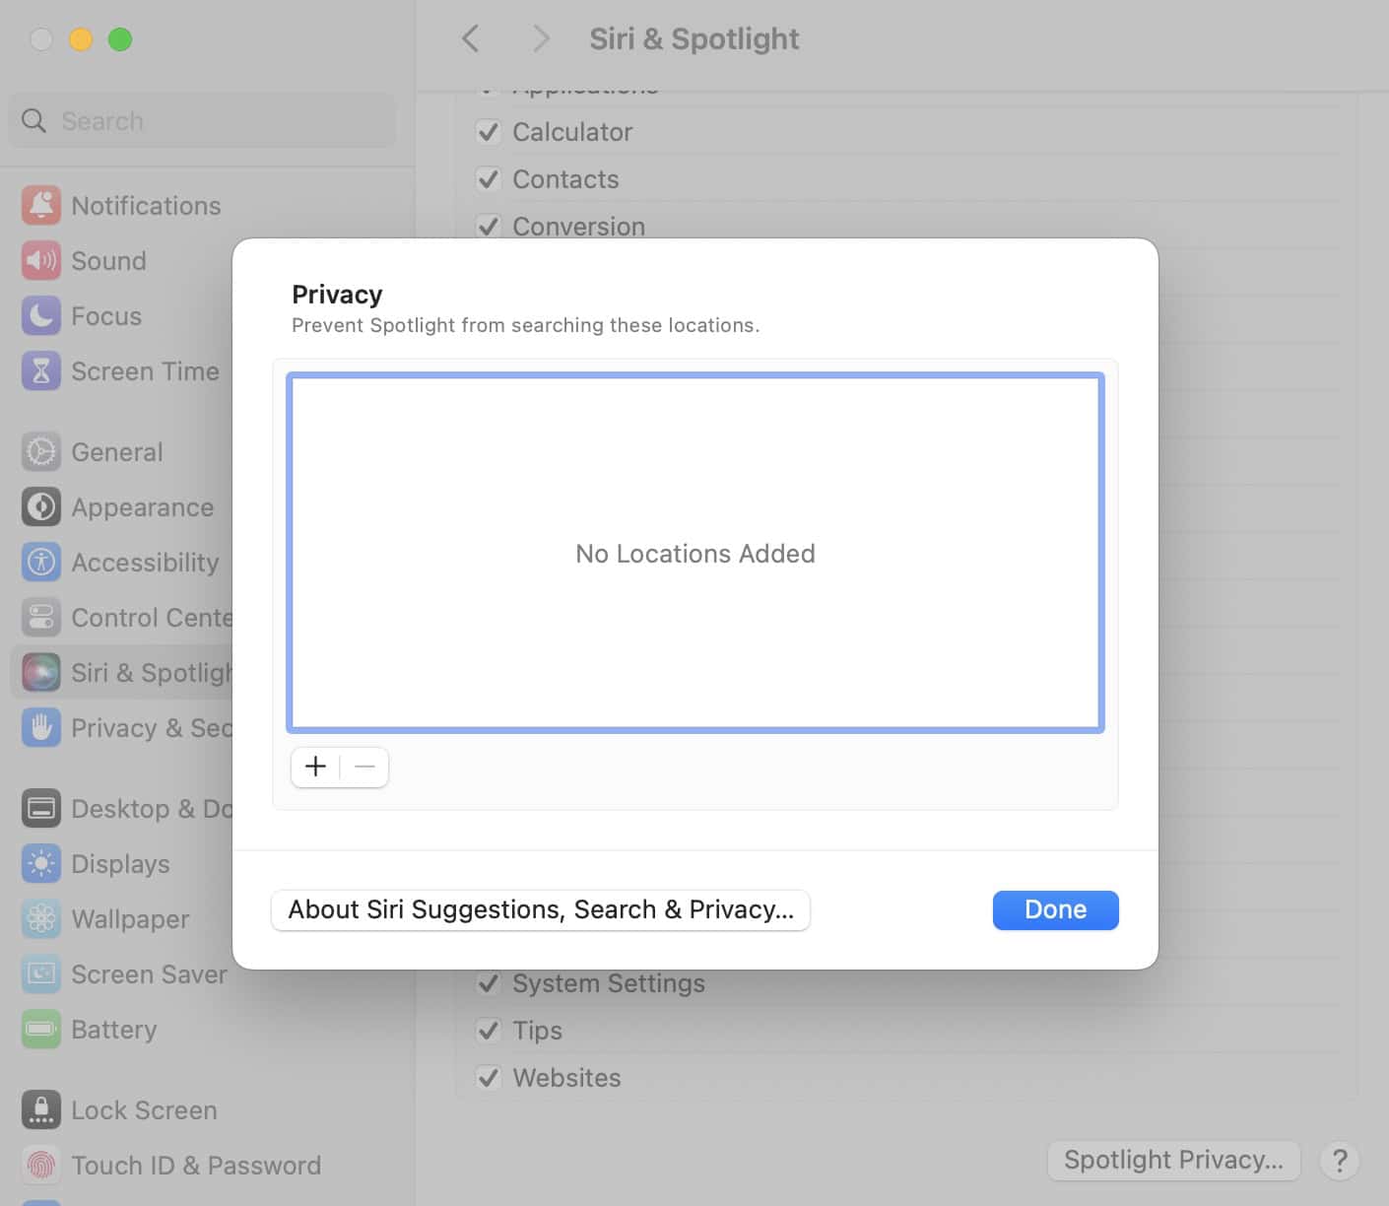Select the Battery icon in sidebar
The width and height of the screenshot is (1389, 1206).
(41, 1030)
